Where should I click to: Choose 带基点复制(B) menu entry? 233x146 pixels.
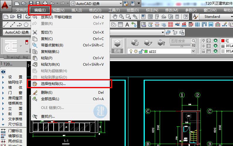click(x=70, y=45)
